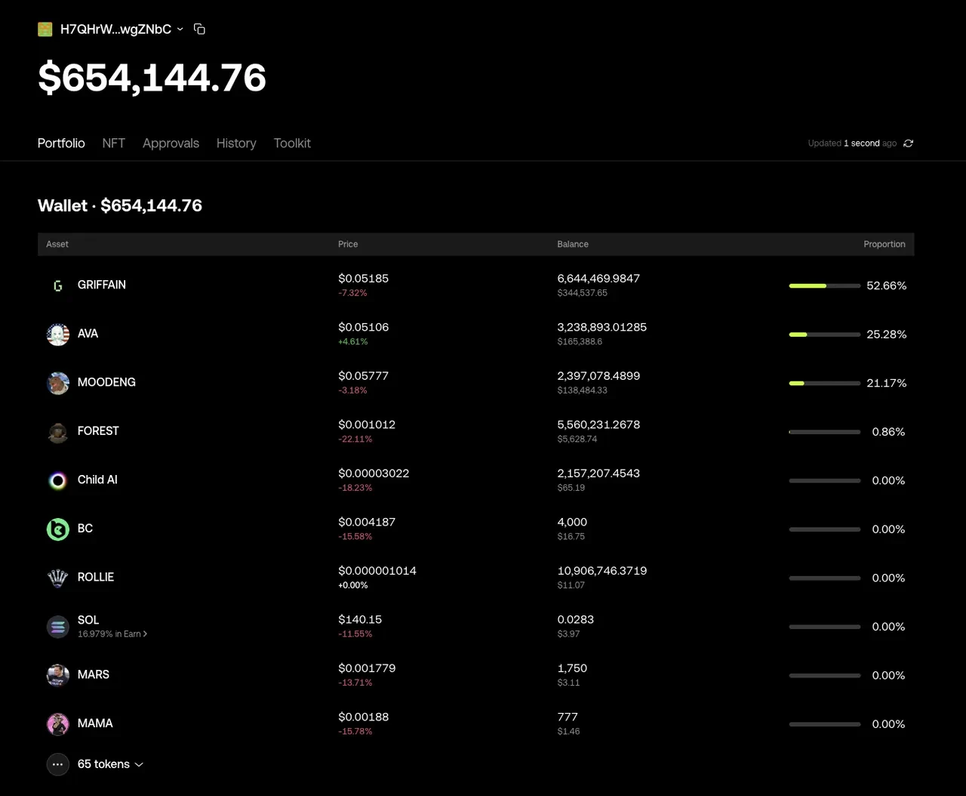Click the MOODENG proportion bar
The width and height of the screenshot is (966, 796).
(825, 383)
